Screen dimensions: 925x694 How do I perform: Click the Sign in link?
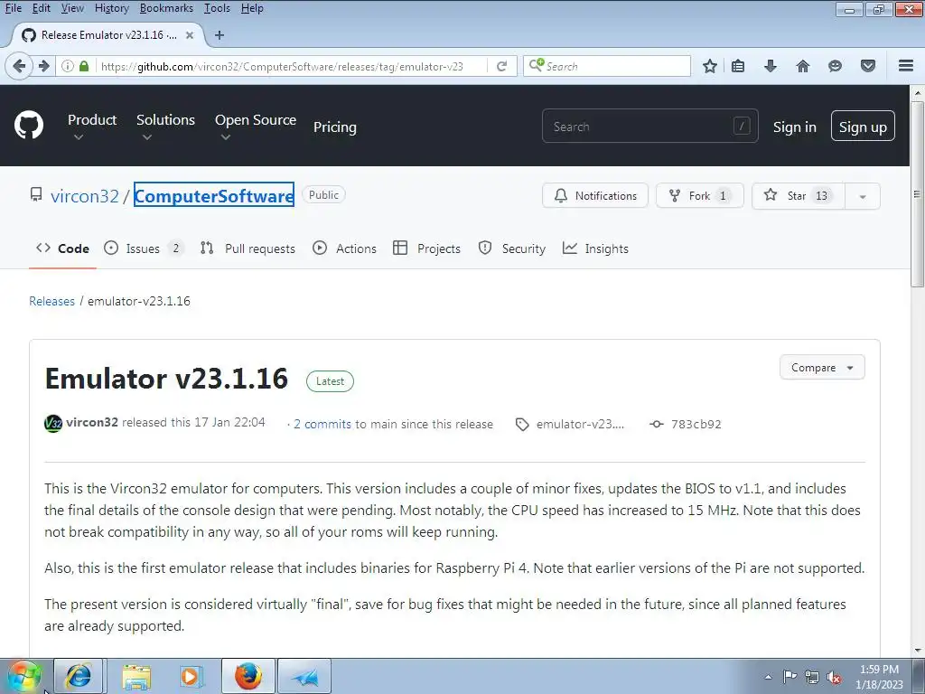pyautogui.click(x=795, y=127)
